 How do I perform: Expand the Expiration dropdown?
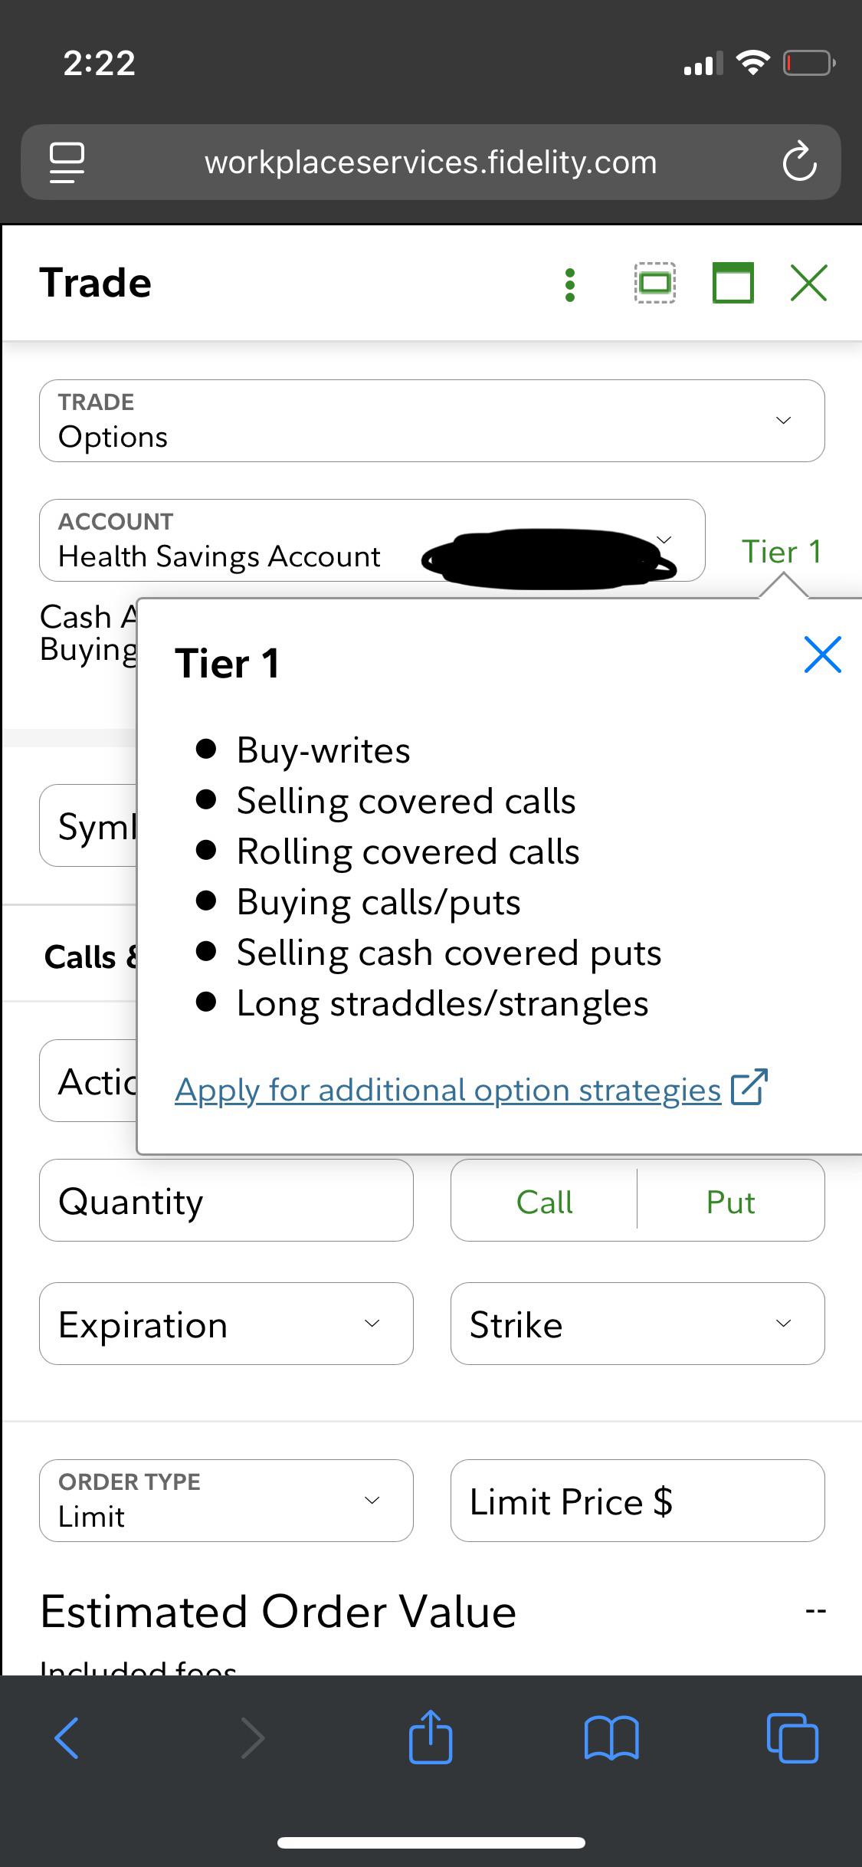pos(226,1324)
